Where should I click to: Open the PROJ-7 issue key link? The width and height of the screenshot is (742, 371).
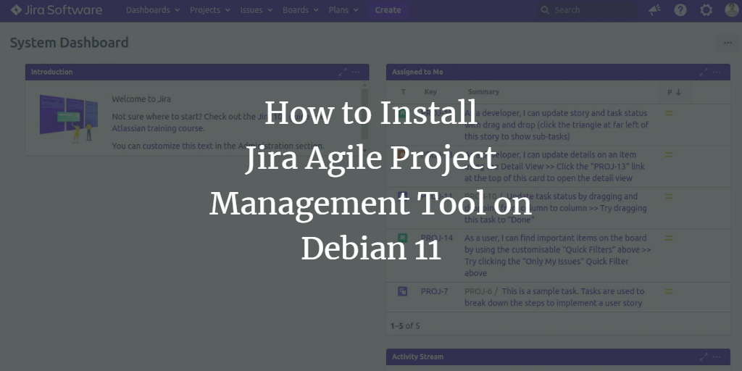[435, 291]
